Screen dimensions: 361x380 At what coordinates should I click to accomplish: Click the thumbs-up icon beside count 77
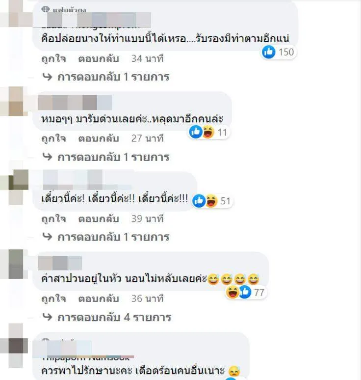pyautogui.click(x=245, y=292)
